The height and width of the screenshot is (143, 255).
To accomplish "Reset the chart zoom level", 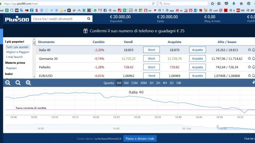I will pyautogui.click(x=18, y=83).
